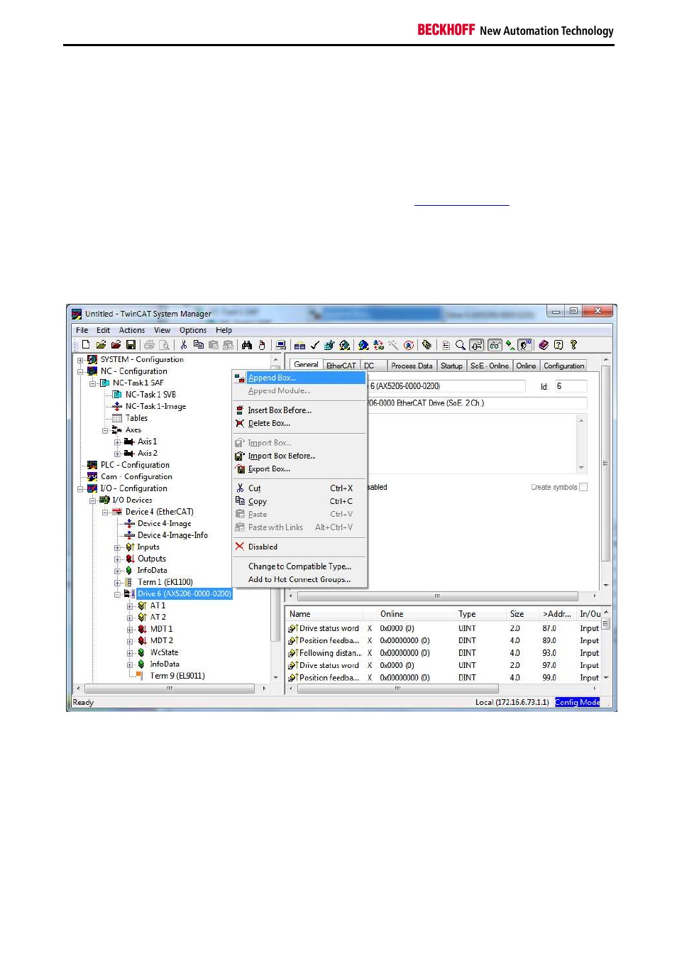Image resolution: width=677 pixels, height=959 pixels.
Task: Click the NC - Configuration icon
Action: coord(92,371)
